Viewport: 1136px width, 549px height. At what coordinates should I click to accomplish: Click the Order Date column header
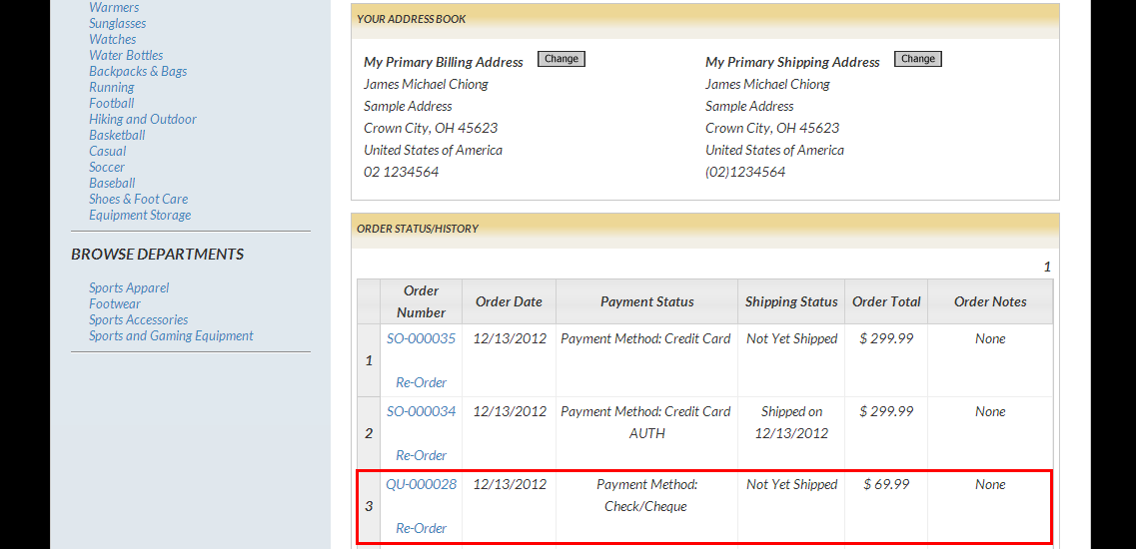point(509,301)
